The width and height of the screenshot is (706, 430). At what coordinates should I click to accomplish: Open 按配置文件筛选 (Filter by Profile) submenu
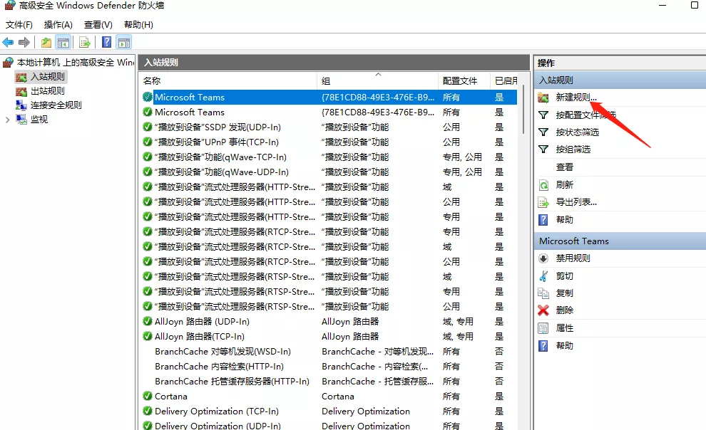[x=585, y=115]
